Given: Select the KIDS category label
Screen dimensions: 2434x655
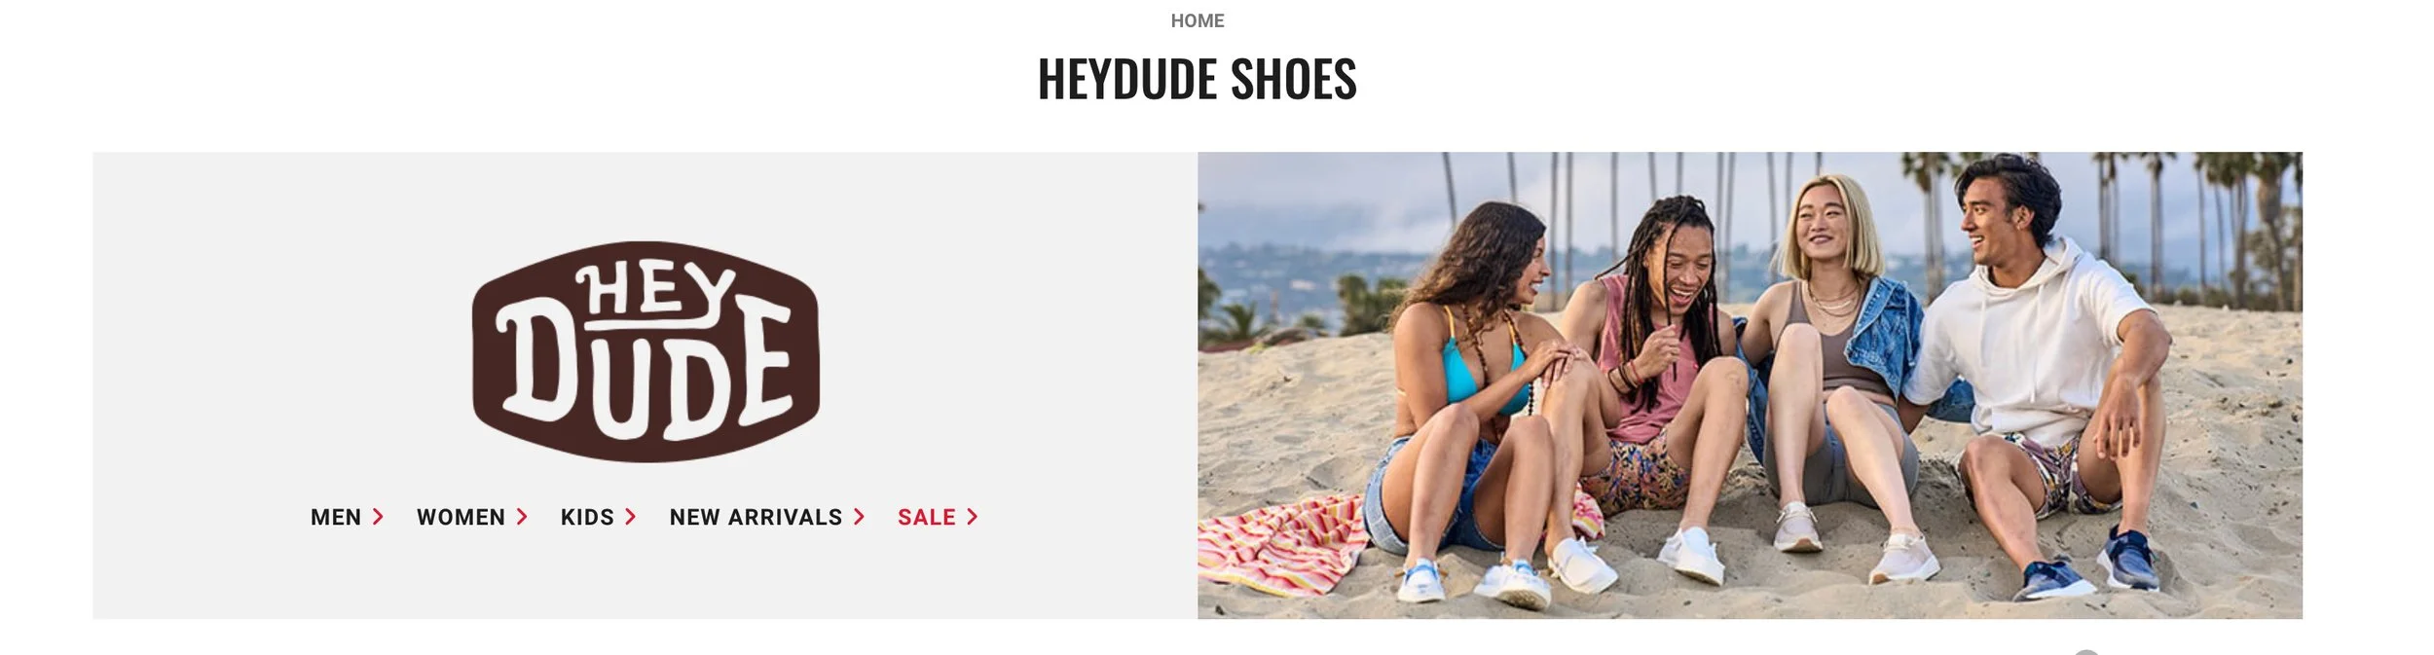Looking at the screenshot, I should coord(587,517).
